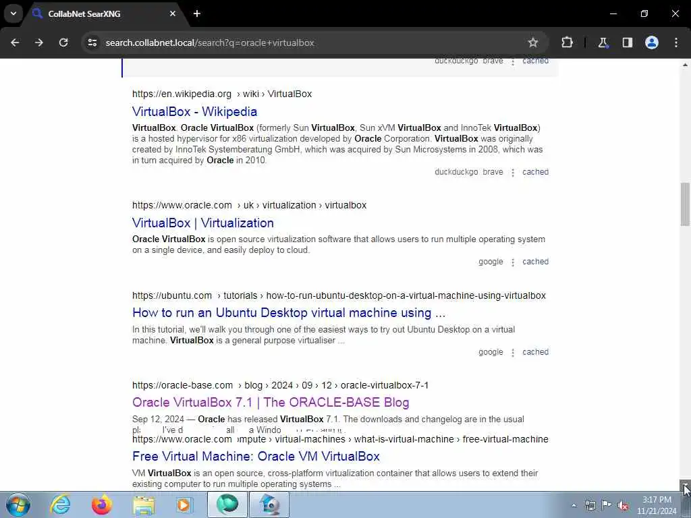Open VirtualBox - Wikipedia result
This screenshot has width=691, height=518.
[x=194, y=111]
